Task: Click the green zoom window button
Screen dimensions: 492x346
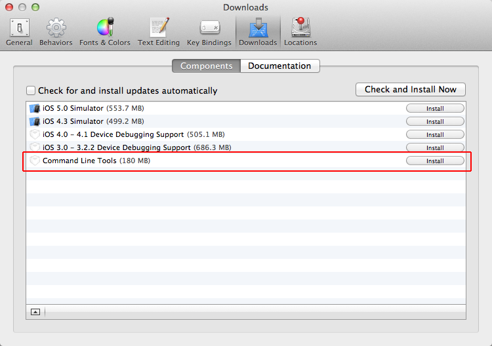Action: [x=35, y=7]
